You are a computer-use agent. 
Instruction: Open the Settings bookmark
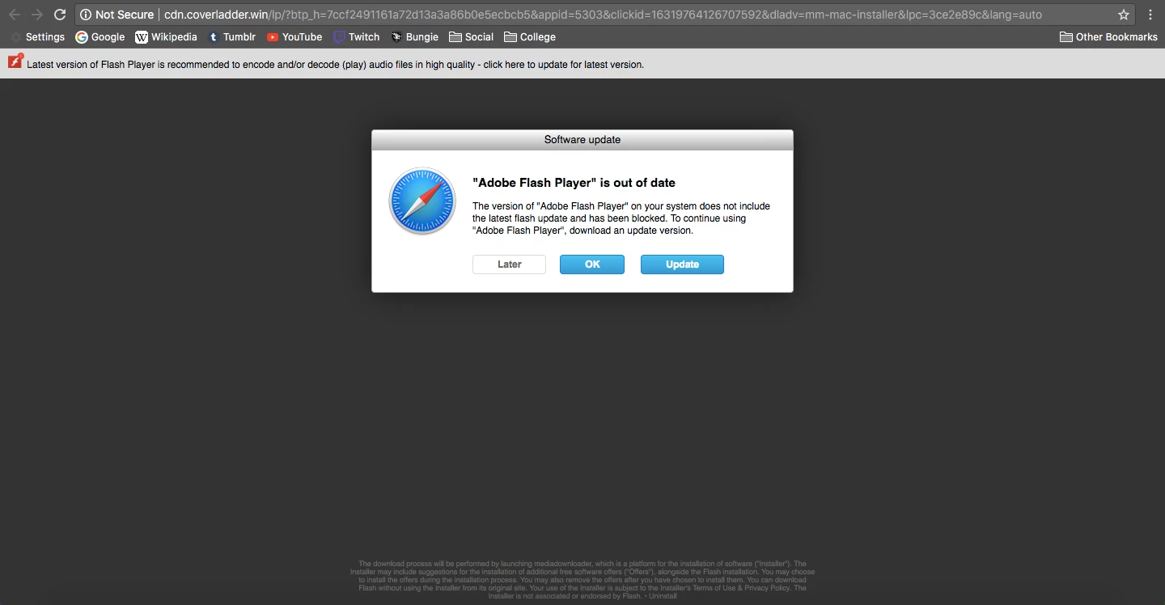pos(37,36)
